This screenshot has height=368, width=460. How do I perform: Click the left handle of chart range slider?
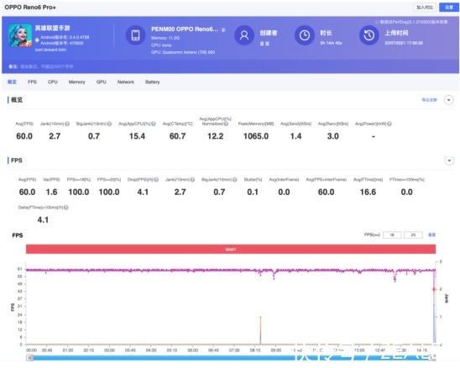point(29,357)
